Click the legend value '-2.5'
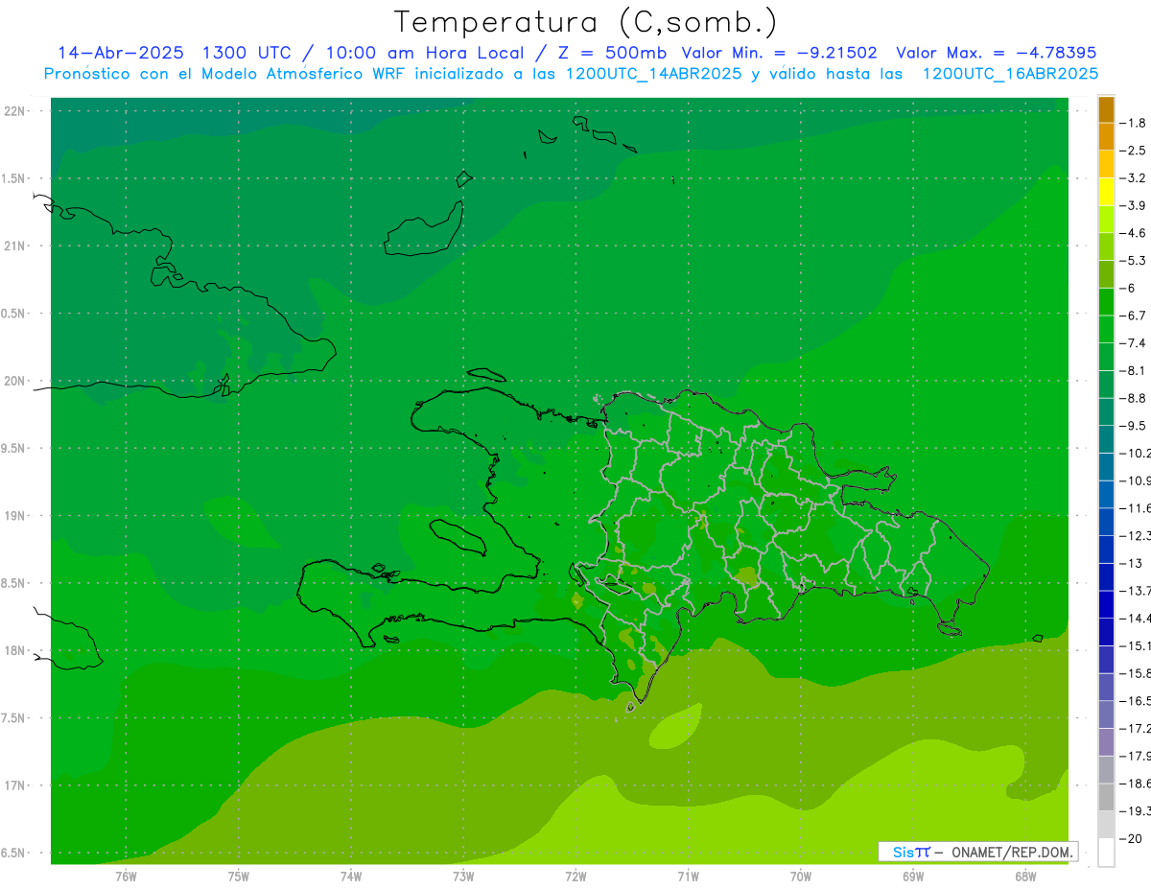This screenshot has width=1151, height=889. 1133,151
